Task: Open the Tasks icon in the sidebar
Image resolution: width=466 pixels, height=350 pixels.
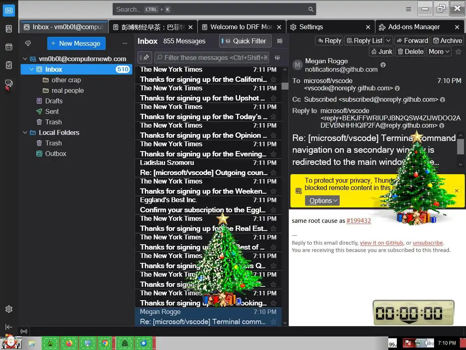Action: (9, 65)
